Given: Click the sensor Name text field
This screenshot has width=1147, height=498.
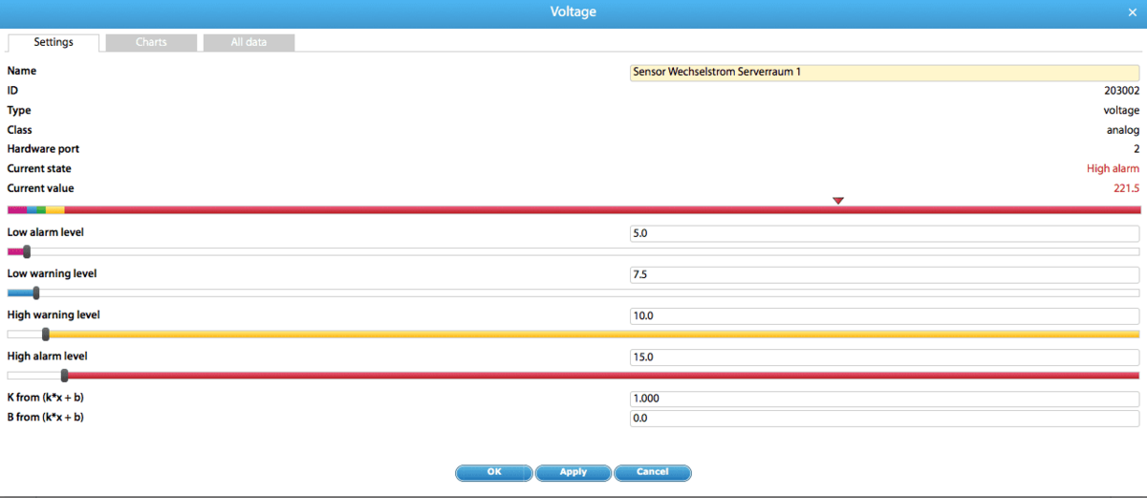Looking at the screenshot, I should click(883, 73).
